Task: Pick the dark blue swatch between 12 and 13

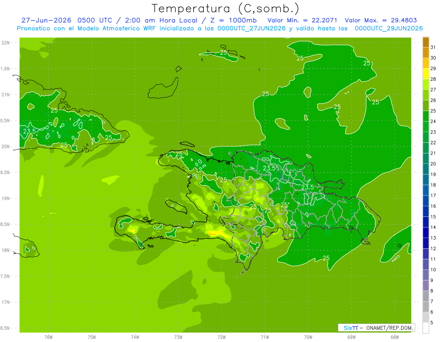Action: pyautogui.click(x=426, y=243)
